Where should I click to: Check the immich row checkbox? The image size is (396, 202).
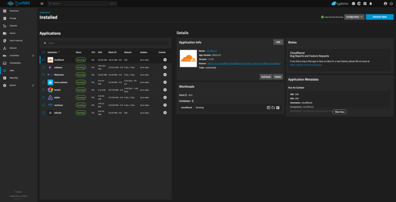tap(43, 90)
